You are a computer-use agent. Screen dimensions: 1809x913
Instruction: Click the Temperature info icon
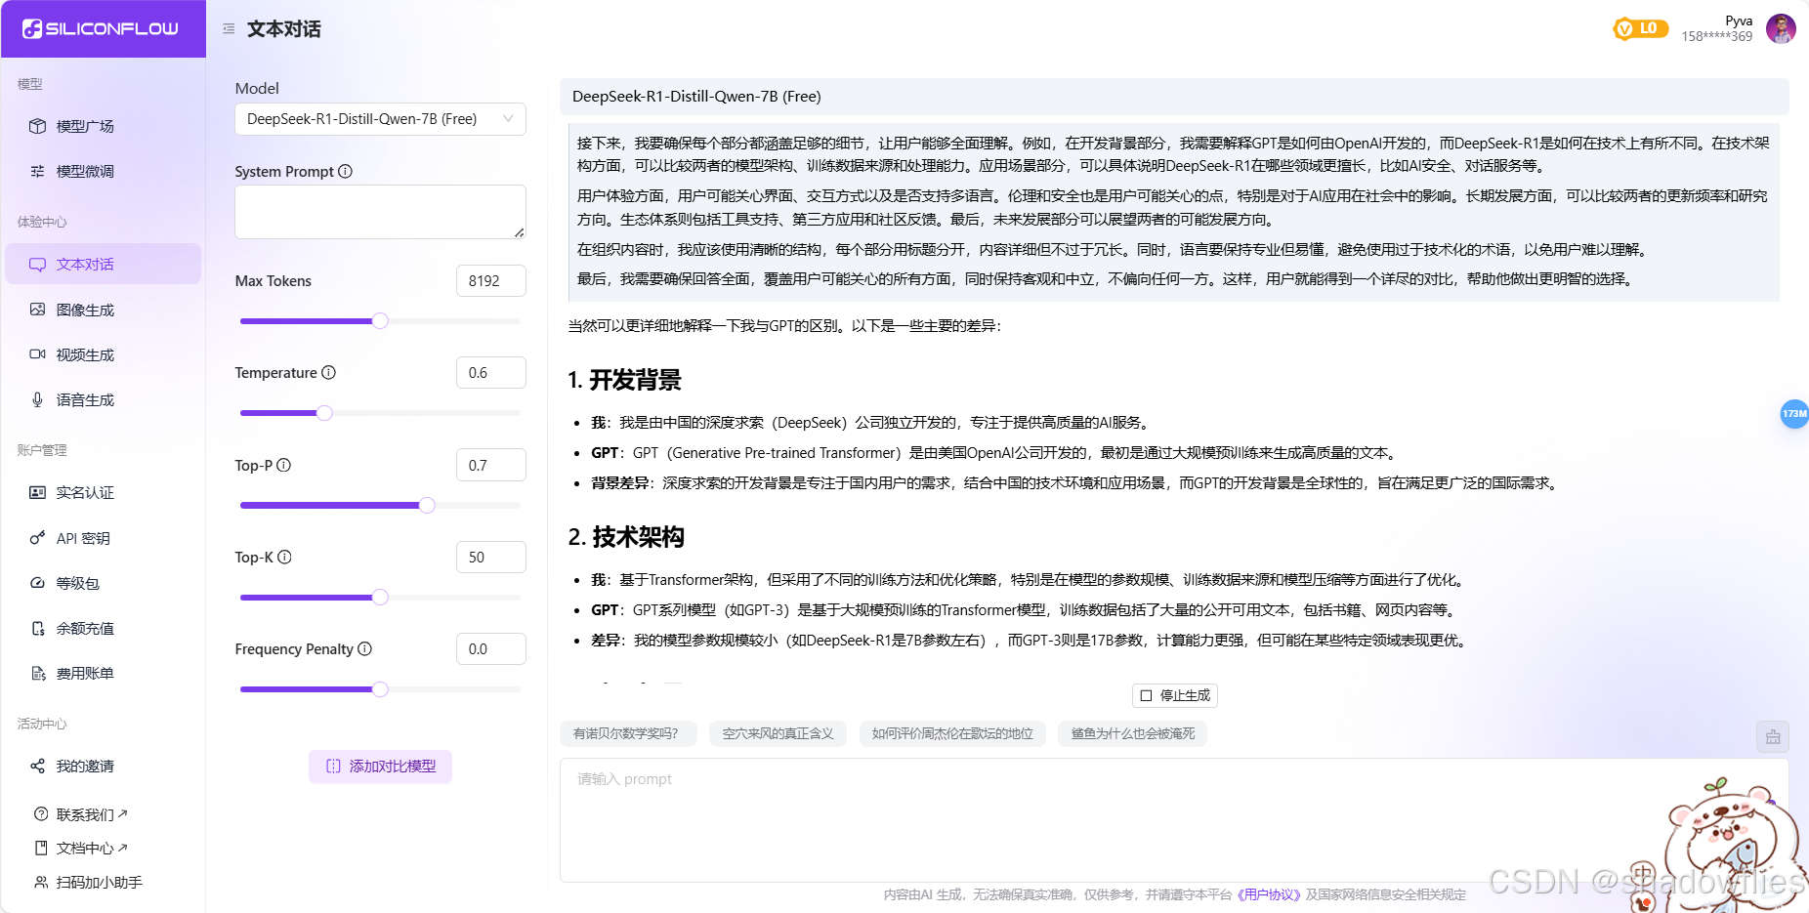(x=328, y=372)
